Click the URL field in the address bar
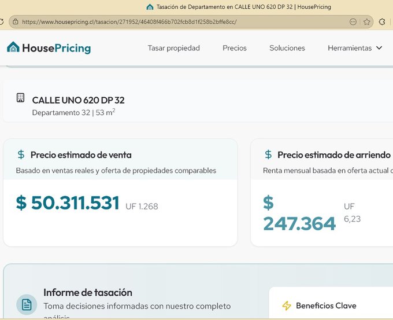393x320 pixels. [x=173, y=22]
